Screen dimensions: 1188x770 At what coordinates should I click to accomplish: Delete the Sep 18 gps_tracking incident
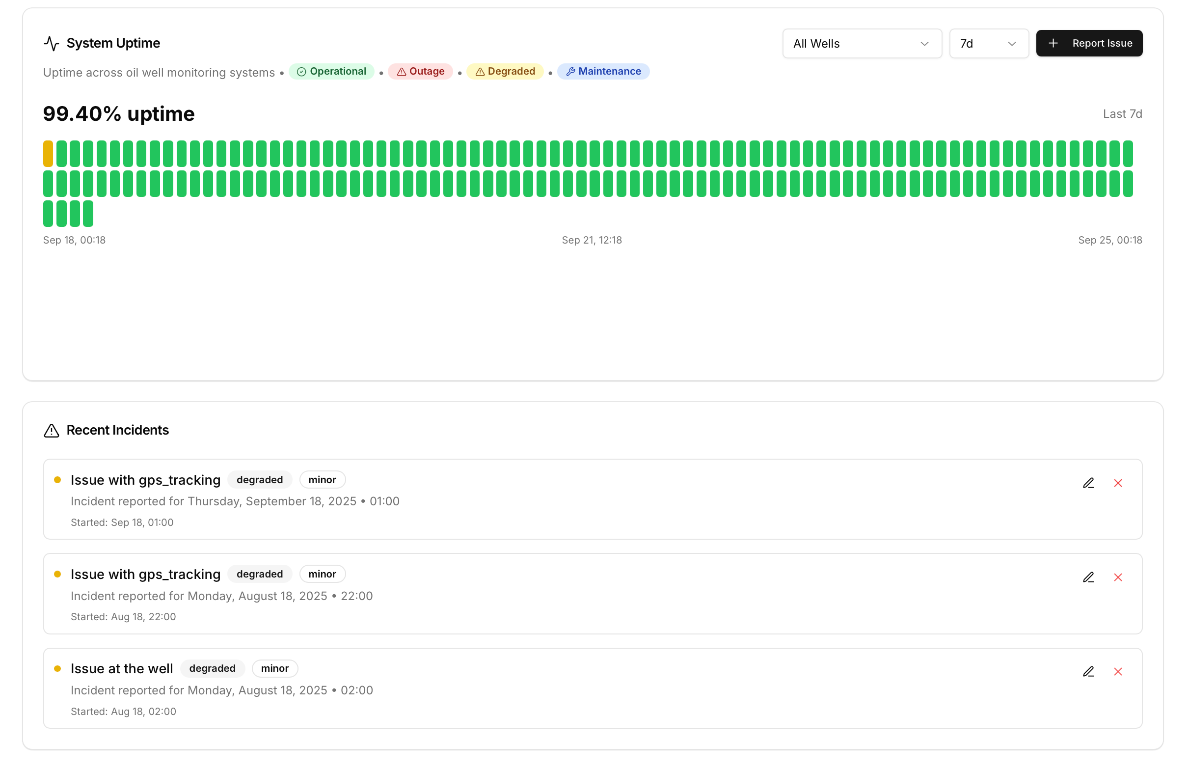pyautogui.click(x=1118, y=483)
